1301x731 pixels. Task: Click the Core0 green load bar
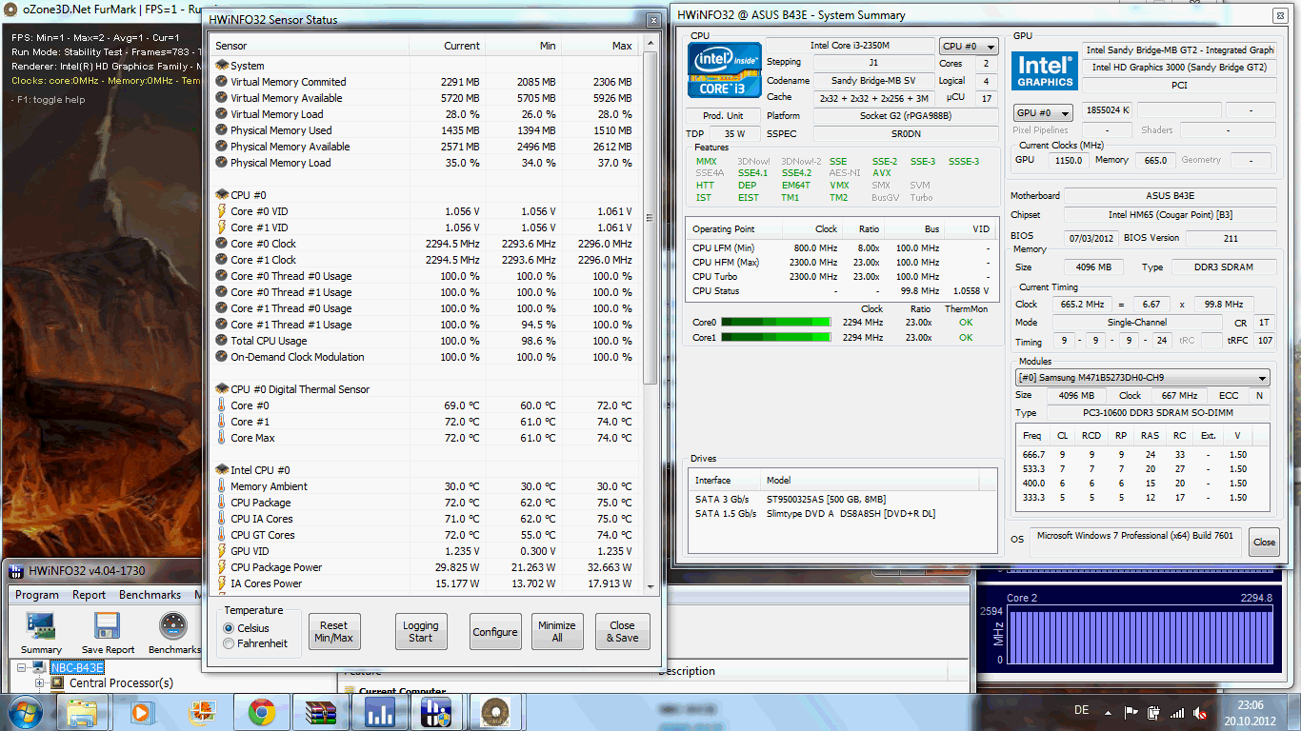pyautogui.click(x=776, y=323)
